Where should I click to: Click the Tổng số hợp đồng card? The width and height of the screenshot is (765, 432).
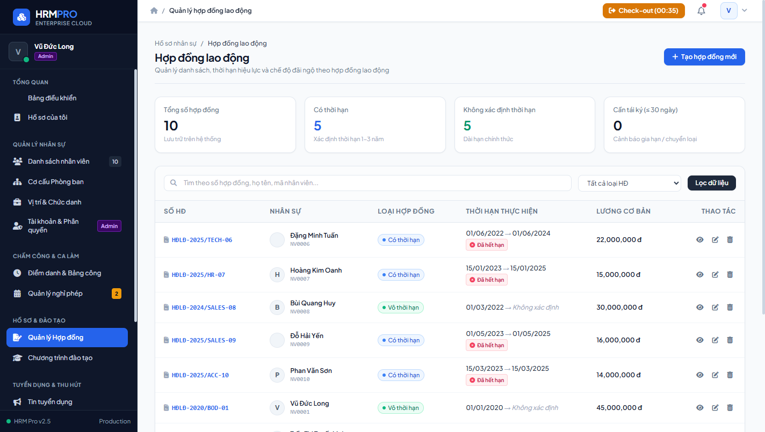click(x=225, y=125)
